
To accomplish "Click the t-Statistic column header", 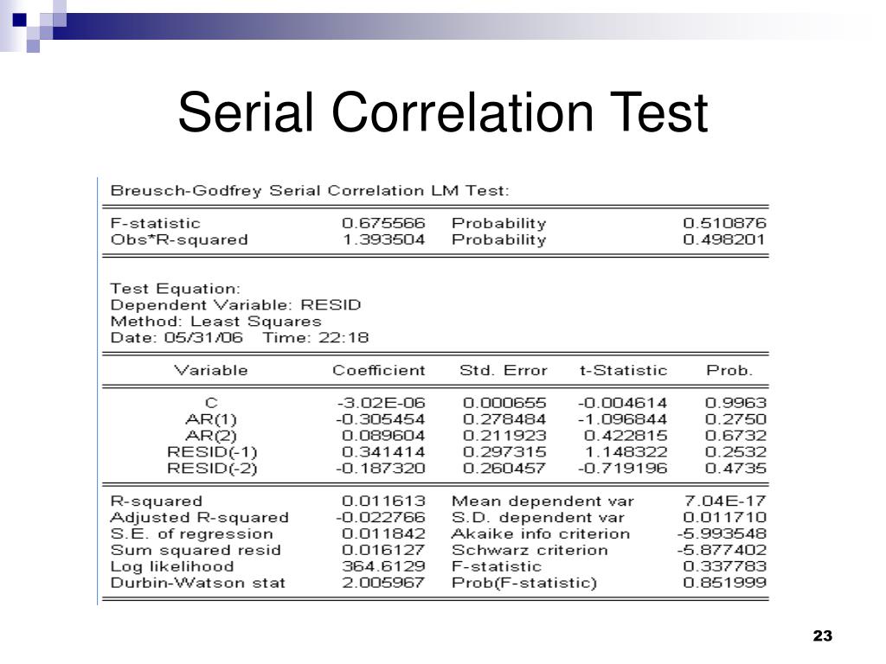I will [623, 370].
